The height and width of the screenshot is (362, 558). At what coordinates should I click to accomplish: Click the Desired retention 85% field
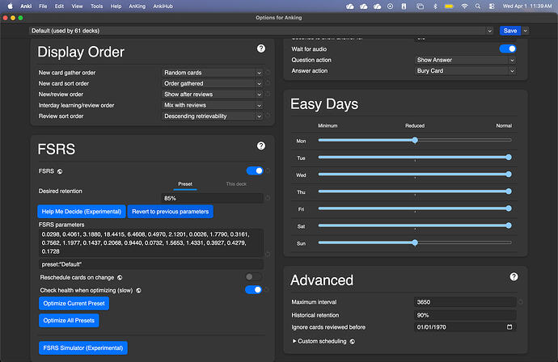[x=212, y=198]
